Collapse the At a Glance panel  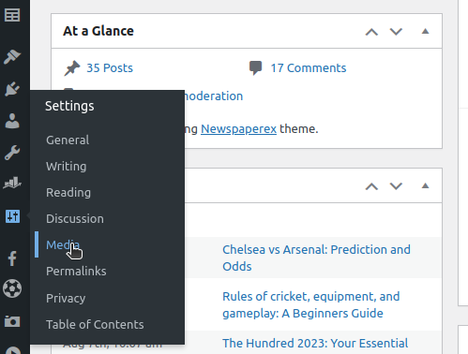pyautogui.click(x=425, y=31)
